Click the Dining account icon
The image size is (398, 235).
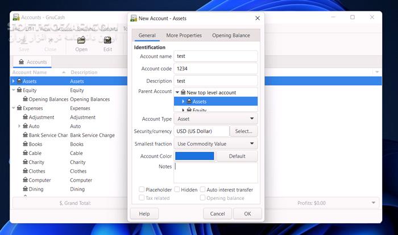[x=24, y=189]
